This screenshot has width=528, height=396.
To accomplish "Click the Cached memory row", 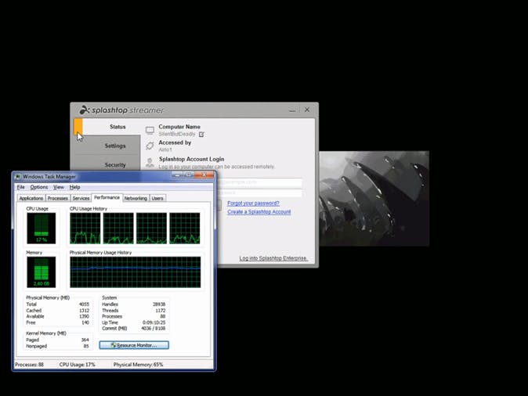I will (x=58, y=310).
